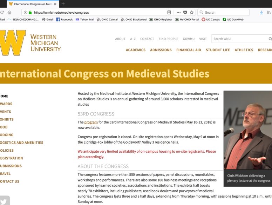Open TRAVEL in the sidebar
The image size is (272, 205).
pos(5,174)
